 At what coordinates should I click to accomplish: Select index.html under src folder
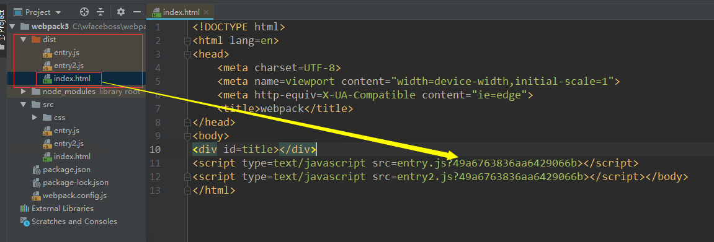point(72,157)
